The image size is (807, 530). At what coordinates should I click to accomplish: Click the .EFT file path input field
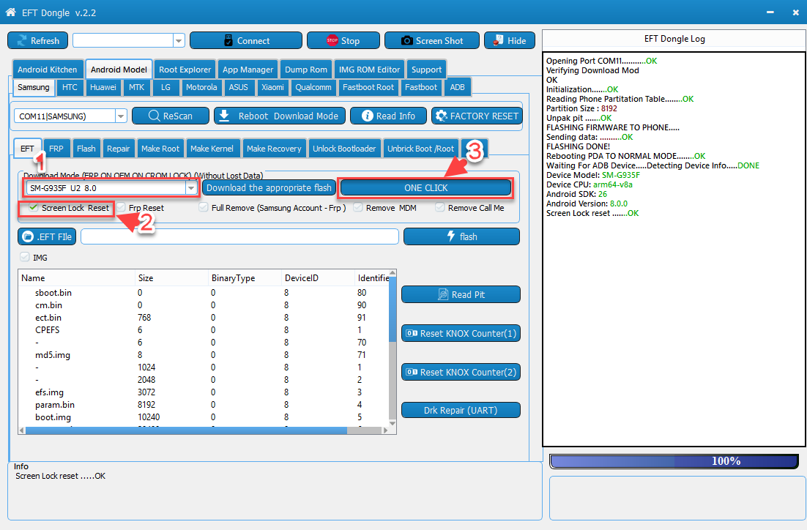click(239, 236)
